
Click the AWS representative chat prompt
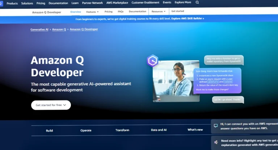pos(244,126)
